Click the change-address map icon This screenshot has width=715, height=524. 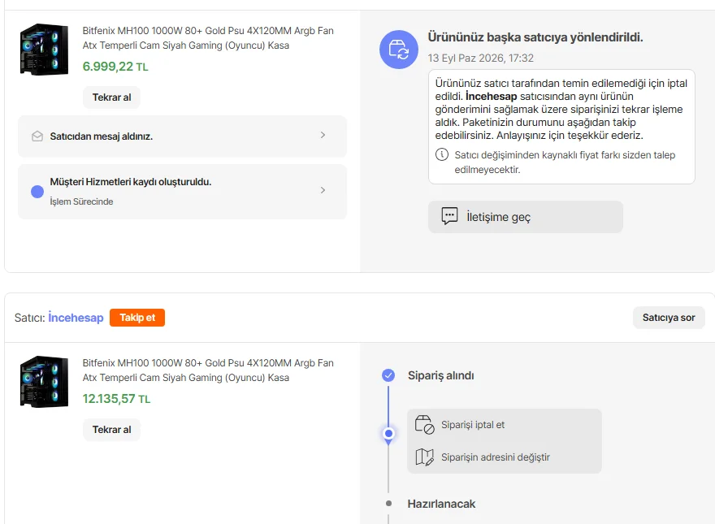pyautogui.click(x=424, y=457)
